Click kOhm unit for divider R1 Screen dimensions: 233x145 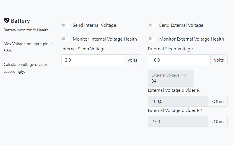point(218,101)
